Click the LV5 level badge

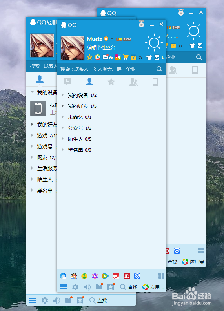[119, 39]
